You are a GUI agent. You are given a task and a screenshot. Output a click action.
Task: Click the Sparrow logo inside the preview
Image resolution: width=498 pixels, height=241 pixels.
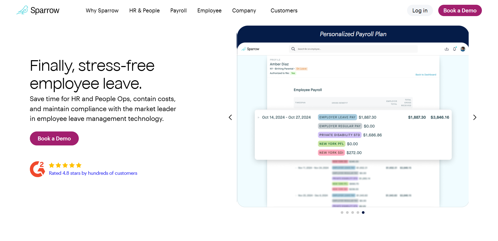250,49
